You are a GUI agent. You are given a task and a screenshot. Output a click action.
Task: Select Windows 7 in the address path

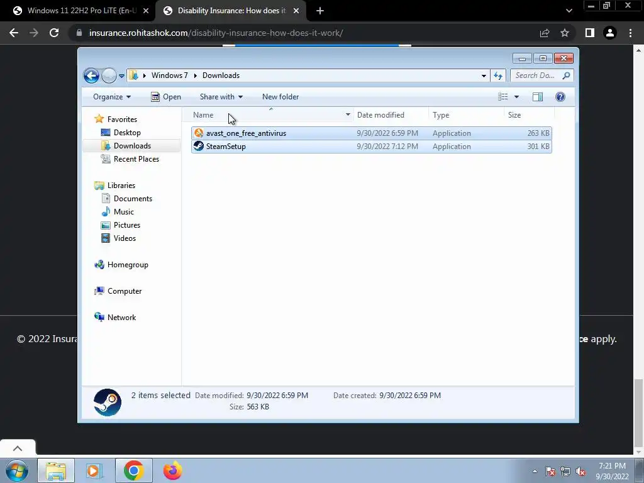[170, 75]
